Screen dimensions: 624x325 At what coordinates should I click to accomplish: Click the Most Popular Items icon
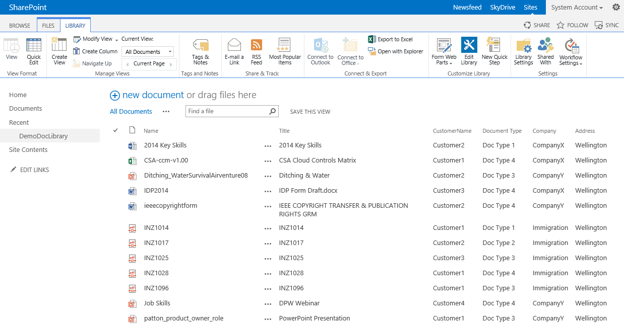(x=285, y=51)
